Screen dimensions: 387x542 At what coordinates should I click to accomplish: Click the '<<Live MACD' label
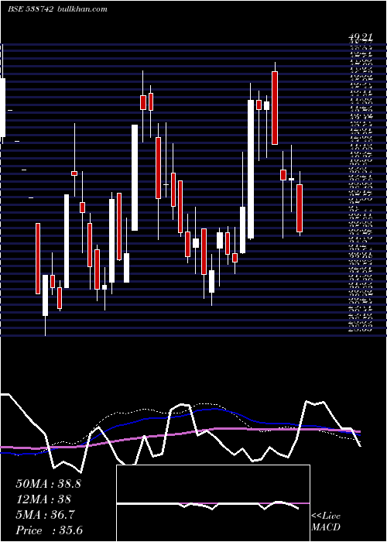point(326,522)
